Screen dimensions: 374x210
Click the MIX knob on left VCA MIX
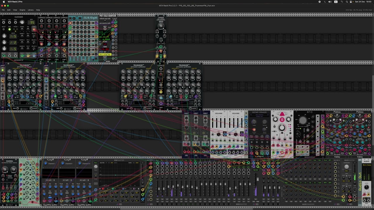219,134
